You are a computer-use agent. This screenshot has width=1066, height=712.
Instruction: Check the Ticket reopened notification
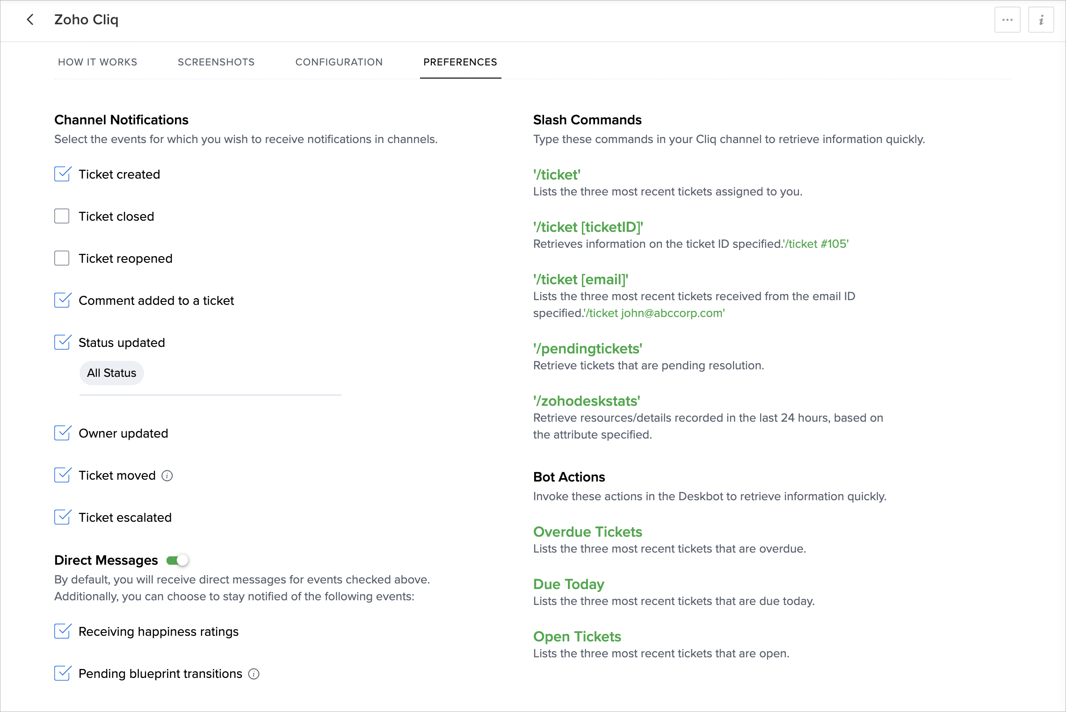tap(62, 258)
